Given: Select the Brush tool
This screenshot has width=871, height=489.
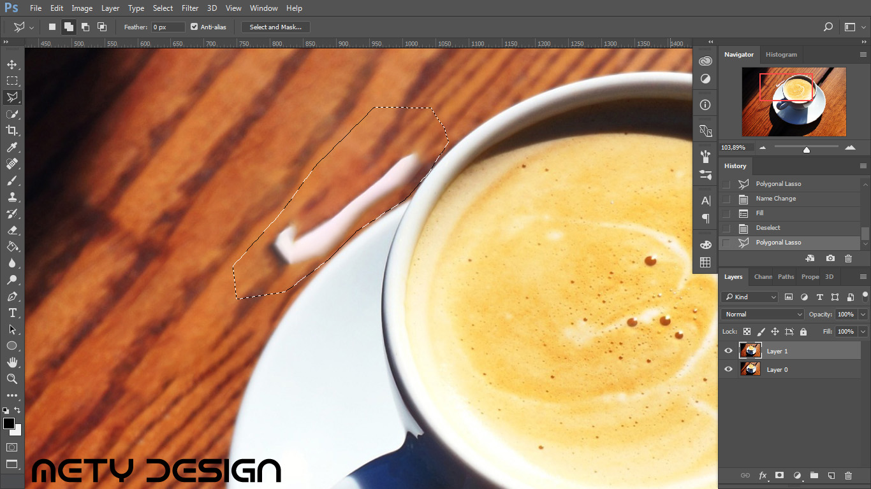Looking at the screenshot, I should pos(12,180).
